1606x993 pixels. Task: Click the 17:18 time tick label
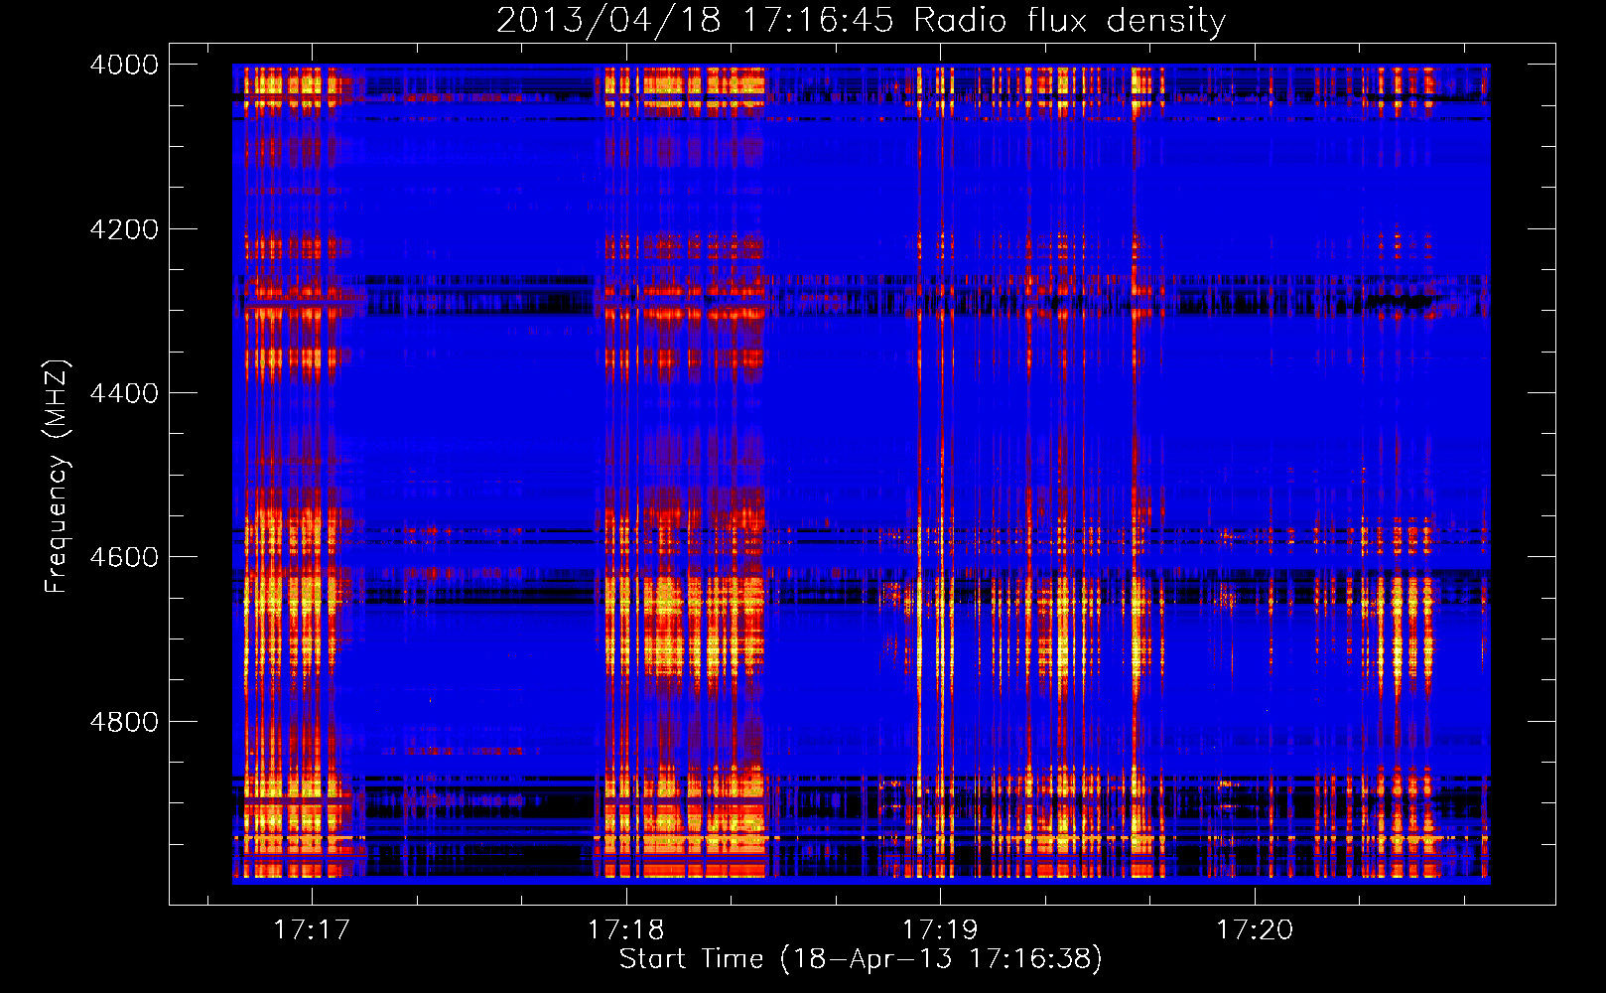pos(626,930)
